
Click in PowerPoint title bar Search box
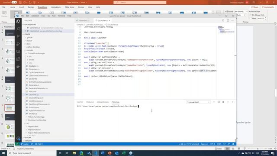[140, 2]
